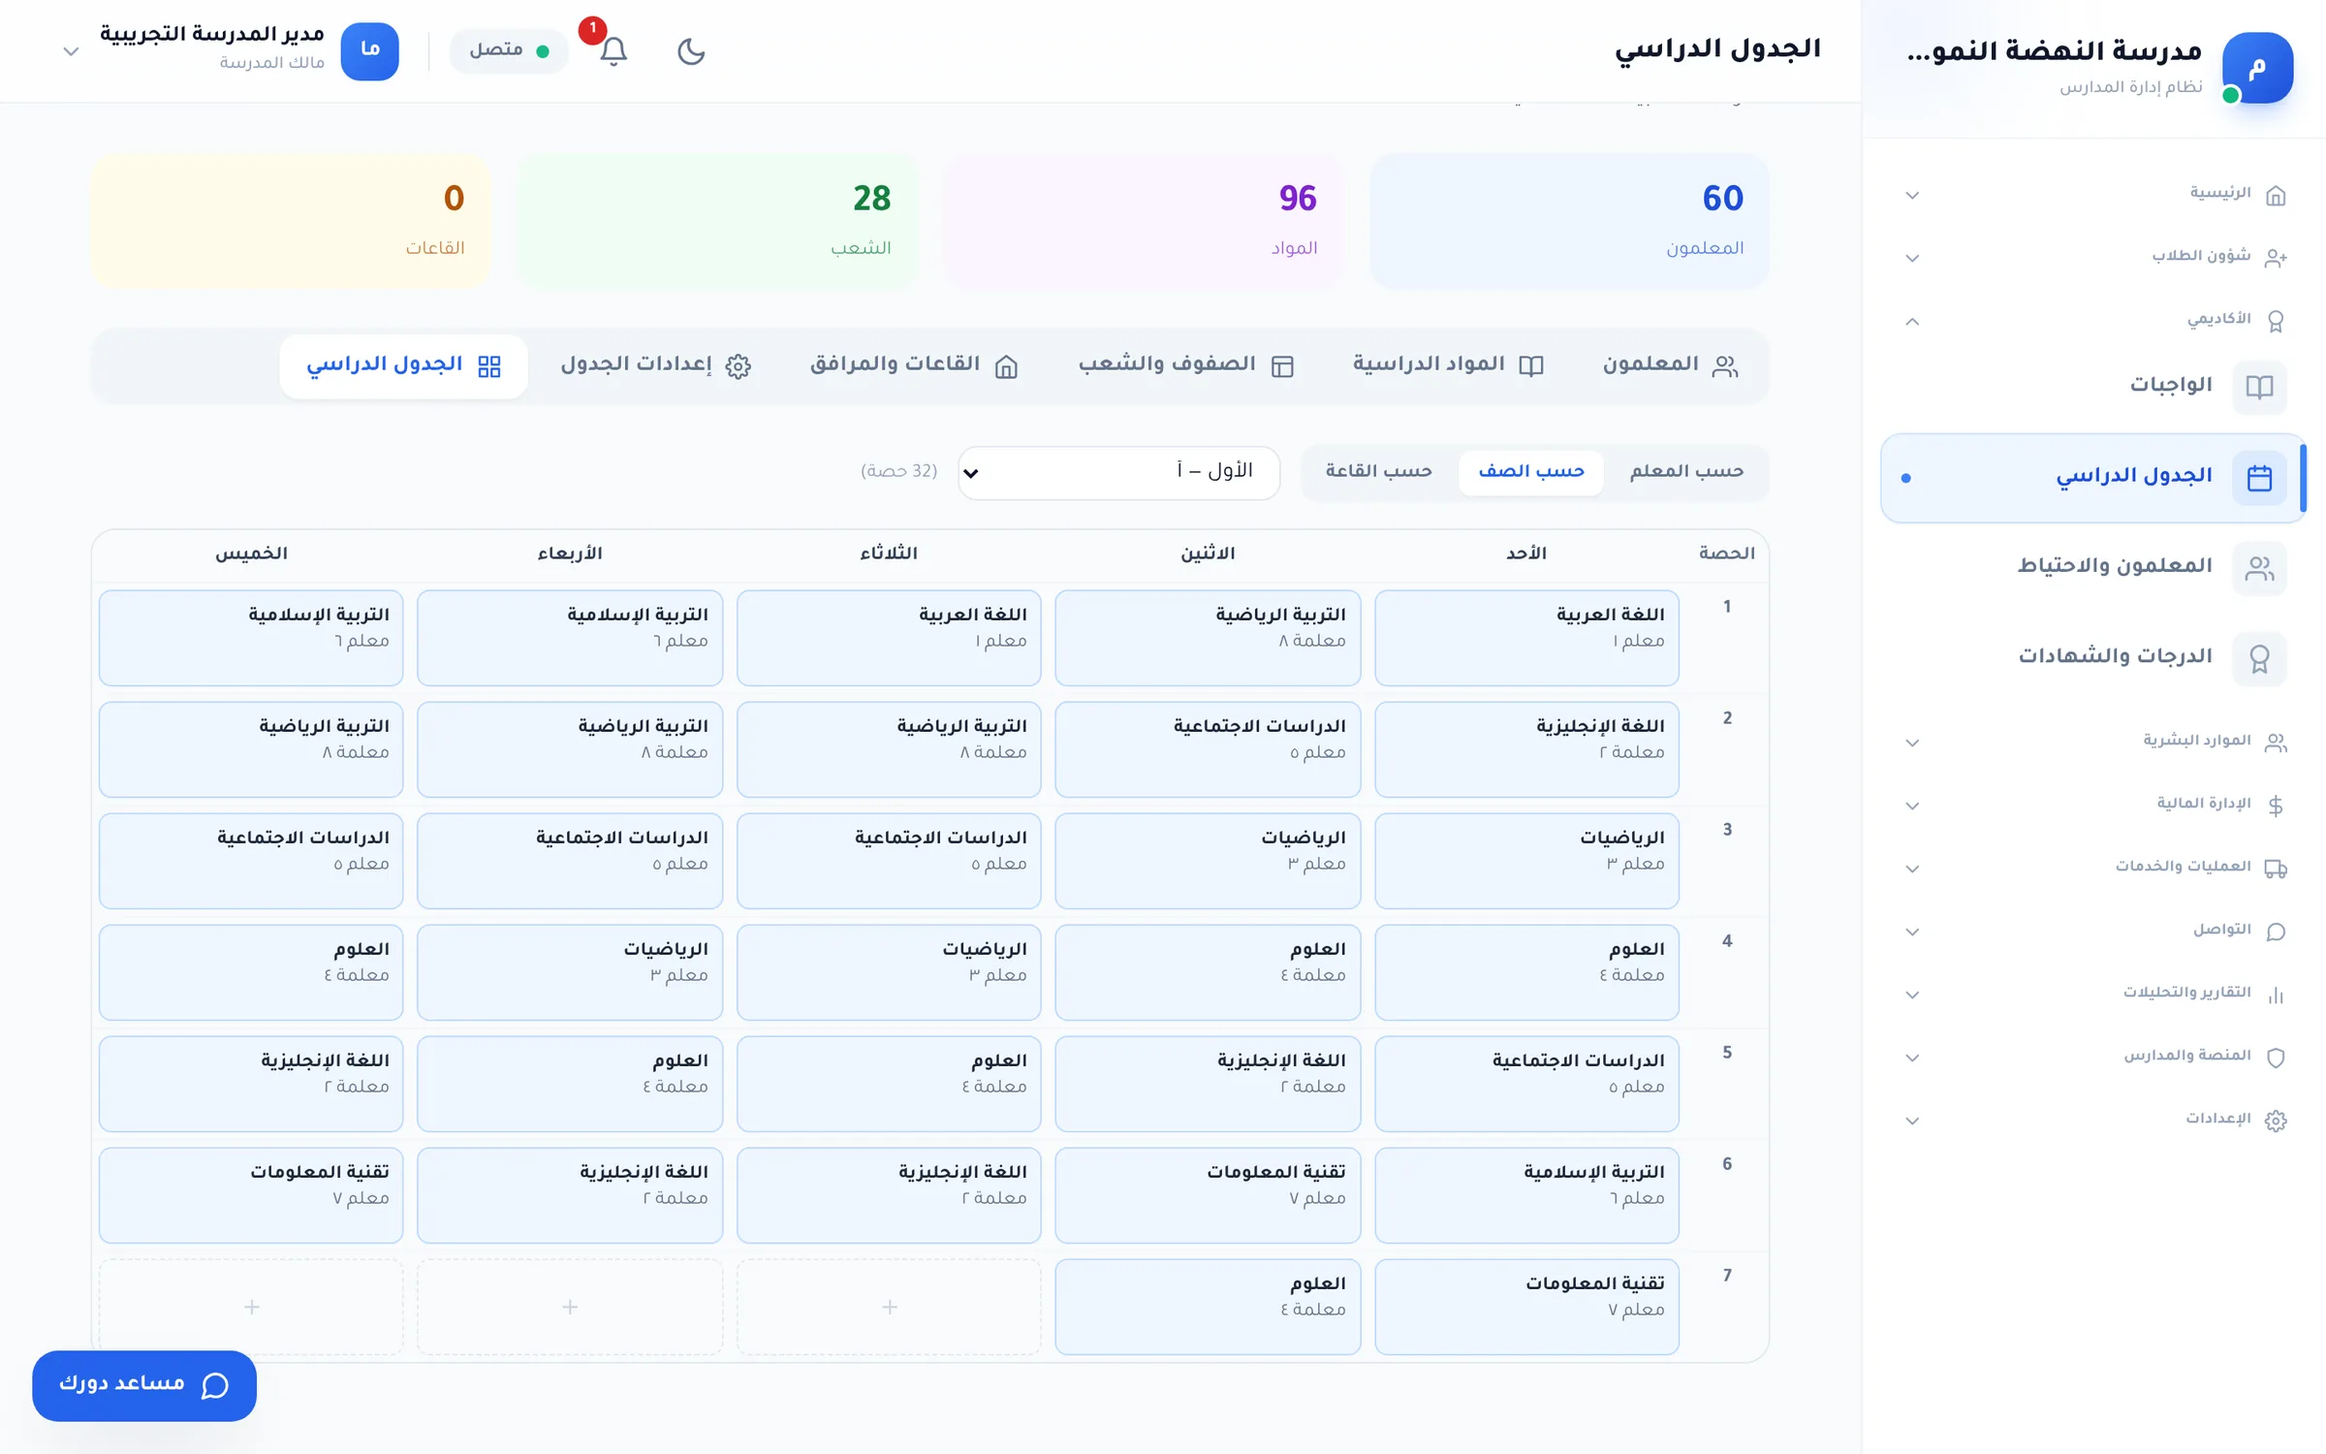Click truck icon next to العمليات والخدمات
The width and height of the screenshot is (2326, 1454).
coord(2276,869)
